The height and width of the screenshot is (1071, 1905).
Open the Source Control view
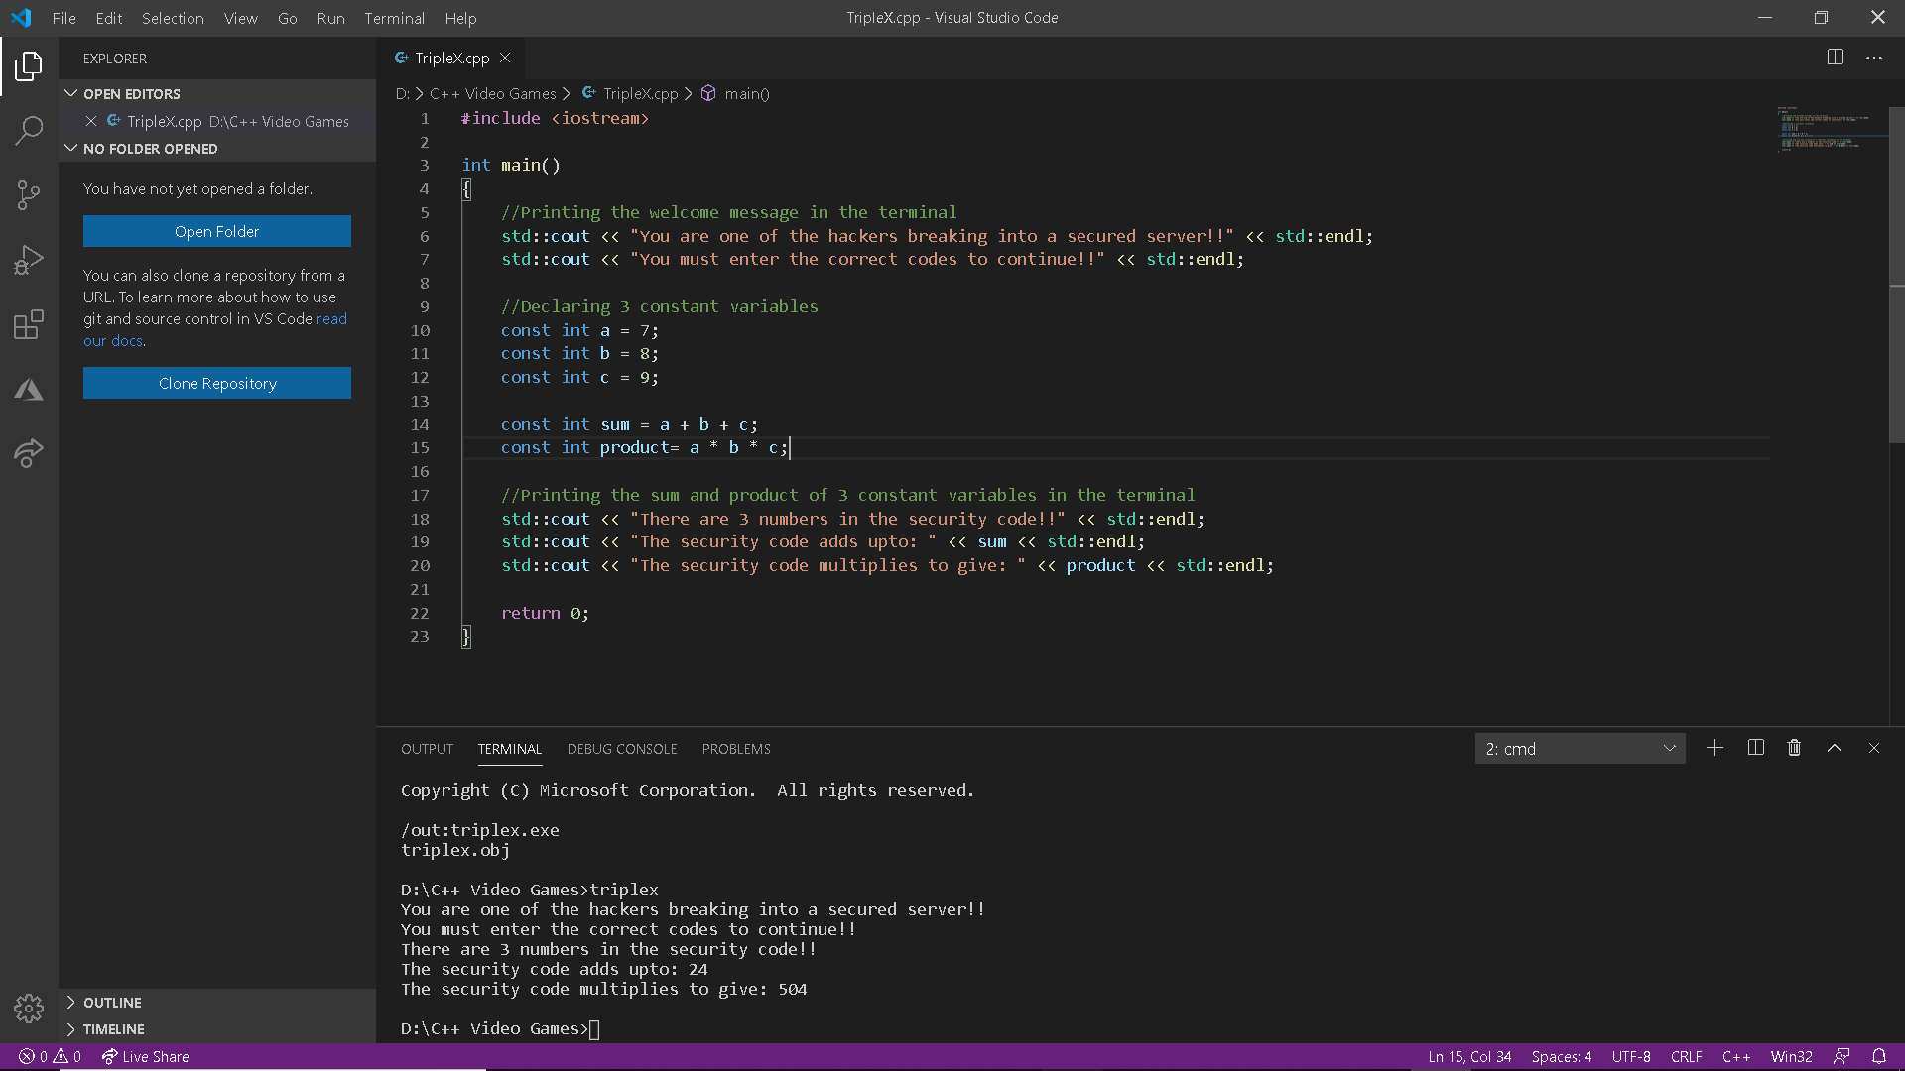[x=29, y=194]
